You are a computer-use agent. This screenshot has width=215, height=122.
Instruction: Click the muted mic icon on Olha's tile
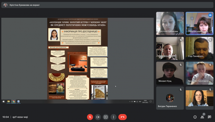point(181,40)
